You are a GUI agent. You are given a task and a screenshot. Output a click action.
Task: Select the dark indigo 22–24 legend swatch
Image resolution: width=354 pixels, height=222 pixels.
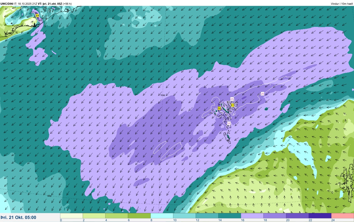320,216
